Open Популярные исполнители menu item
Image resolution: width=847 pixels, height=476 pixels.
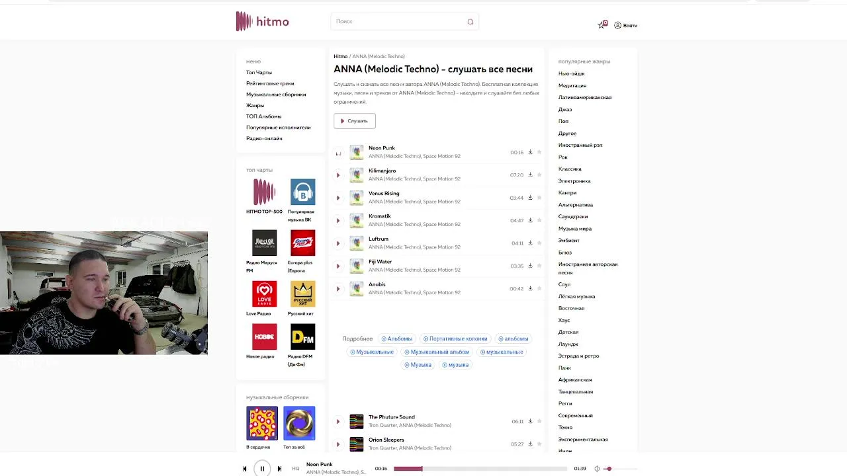278,128
